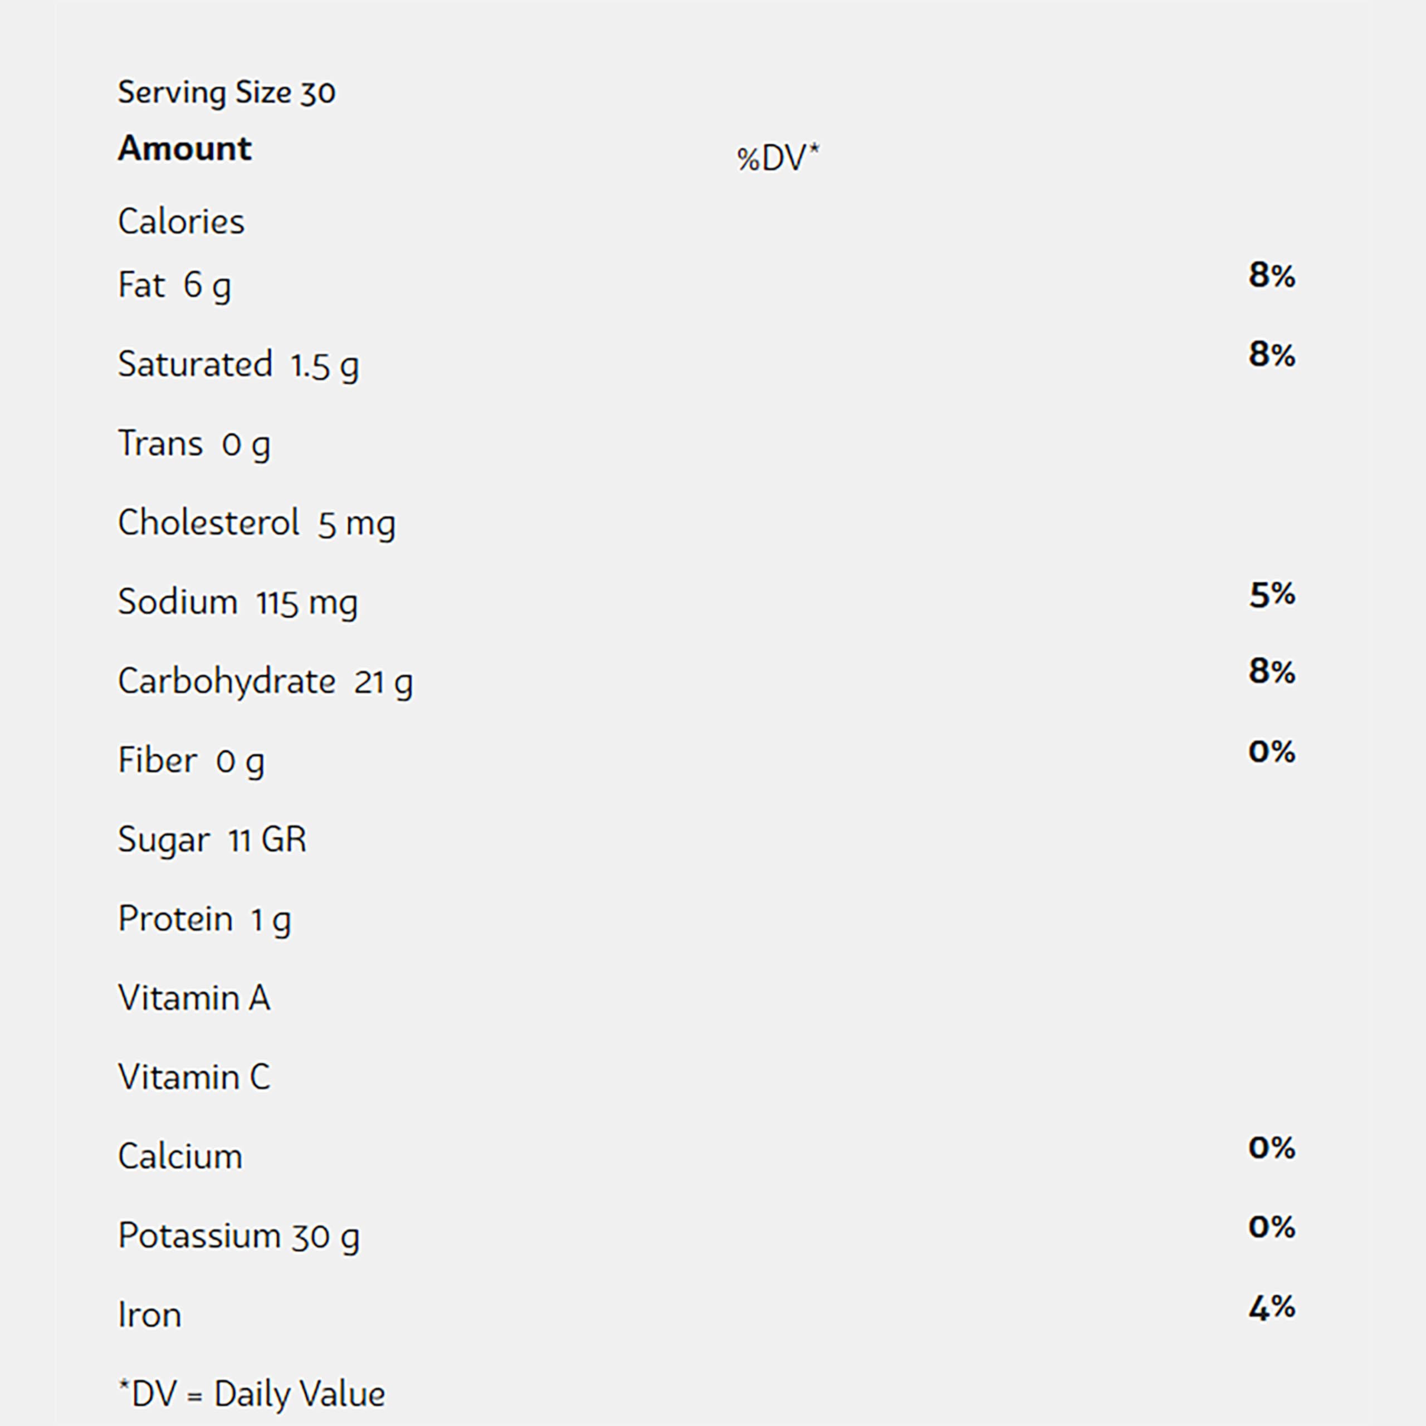
Task: Click the Sodium 115 mg row
Action: (x=238, y=603)
